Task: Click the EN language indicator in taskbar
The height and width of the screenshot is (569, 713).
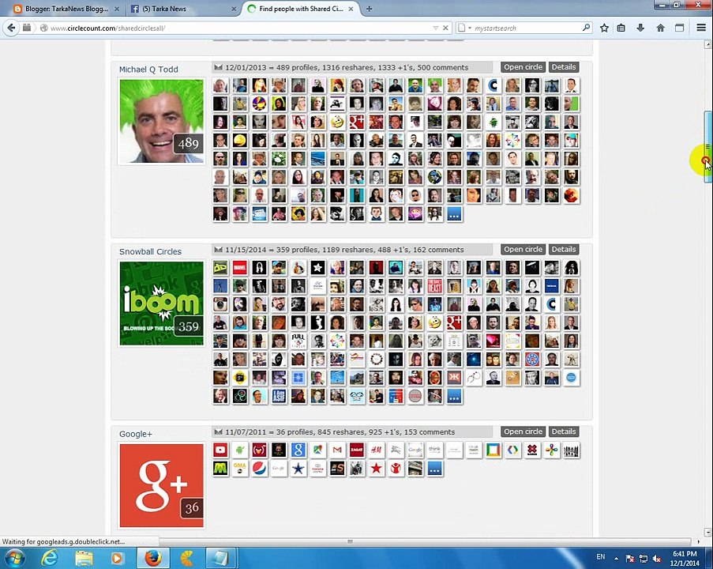Action: point(601,556)
